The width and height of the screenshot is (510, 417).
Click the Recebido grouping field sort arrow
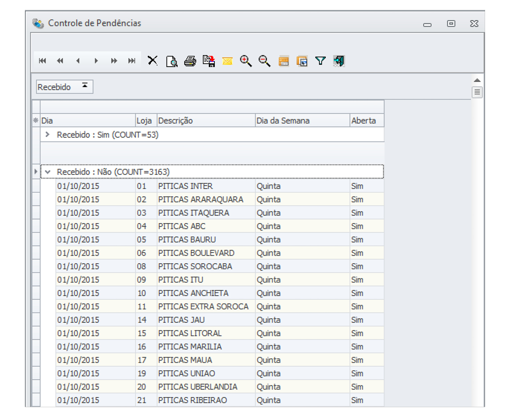(85, 86)
